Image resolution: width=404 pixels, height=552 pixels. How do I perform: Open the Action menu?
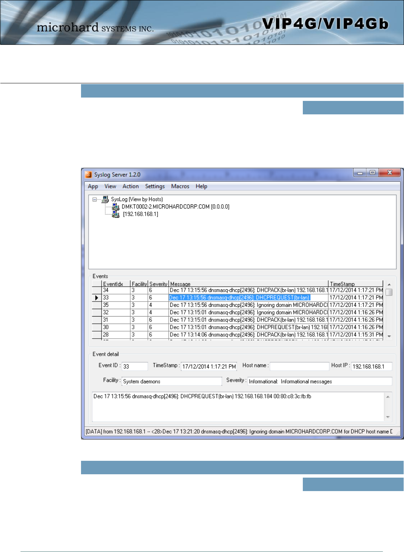coord(131,186)
